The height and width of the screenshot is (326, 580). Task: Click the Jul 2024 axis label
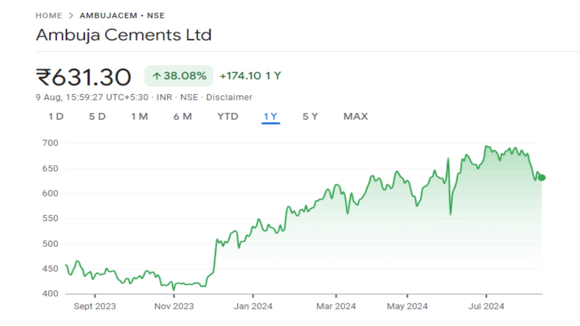pyautogui.click(x=486, y=307)
